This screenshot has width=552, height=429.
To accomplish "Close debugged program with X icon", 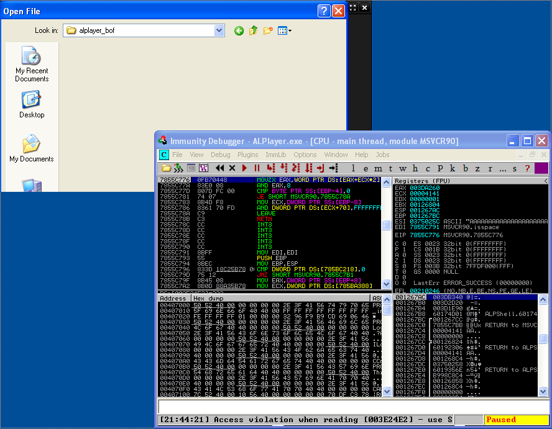I will coord(232,168).
